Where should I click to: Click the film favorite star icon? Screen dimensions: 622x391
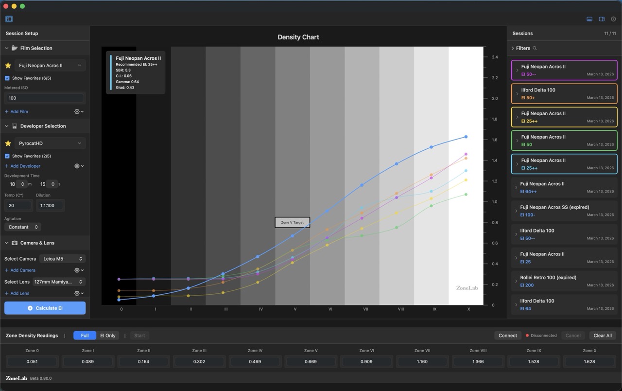coord(8,66)
